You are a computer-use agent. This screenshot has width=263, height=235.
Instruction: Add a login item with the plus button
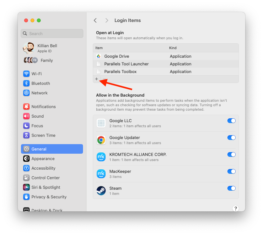point(96,79)
